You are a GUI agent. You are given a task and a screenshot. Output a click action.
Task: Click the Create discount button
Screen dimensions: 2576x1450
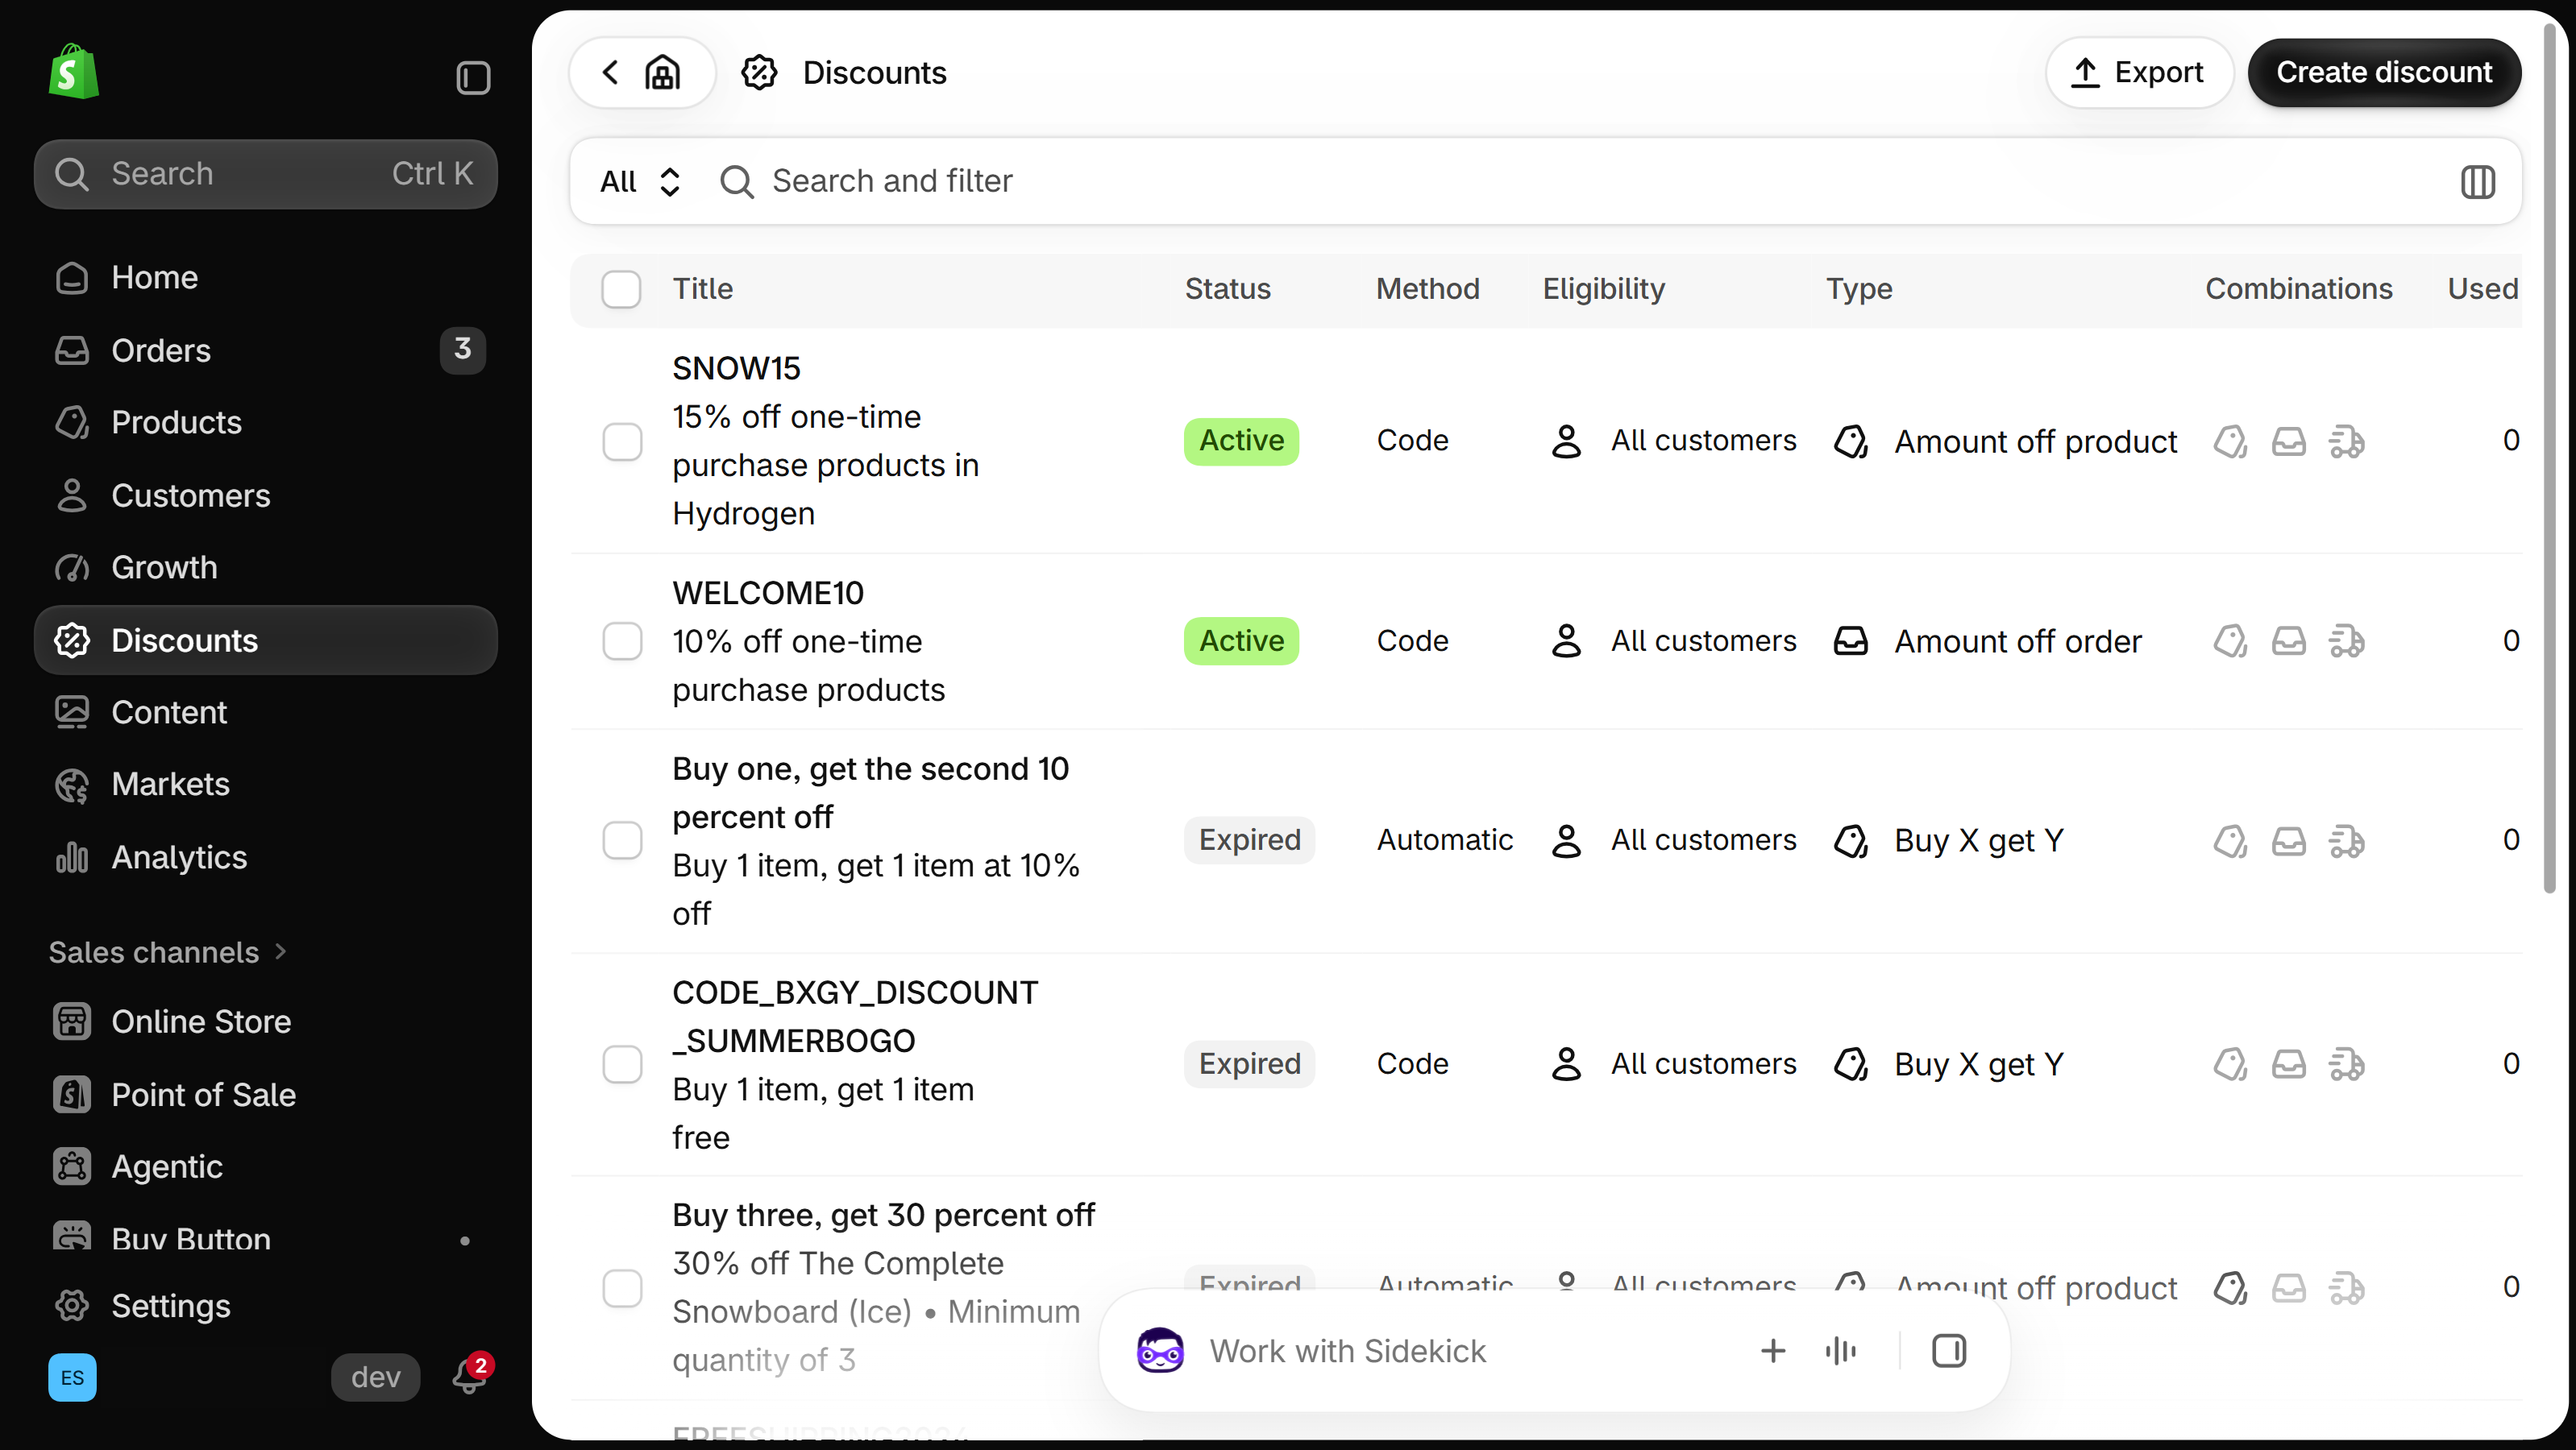[2383, 72]
